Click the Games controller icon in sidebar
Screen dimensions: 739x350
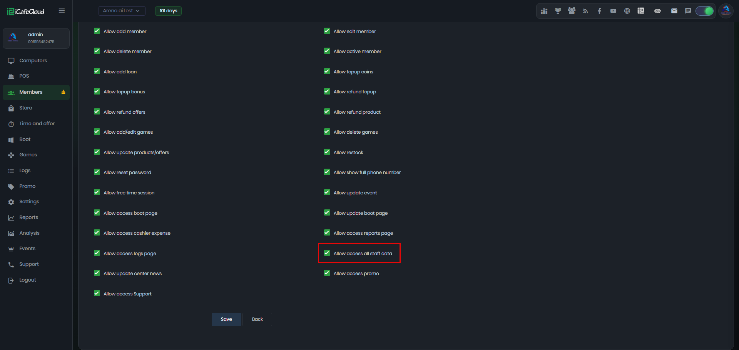[11, 155]
